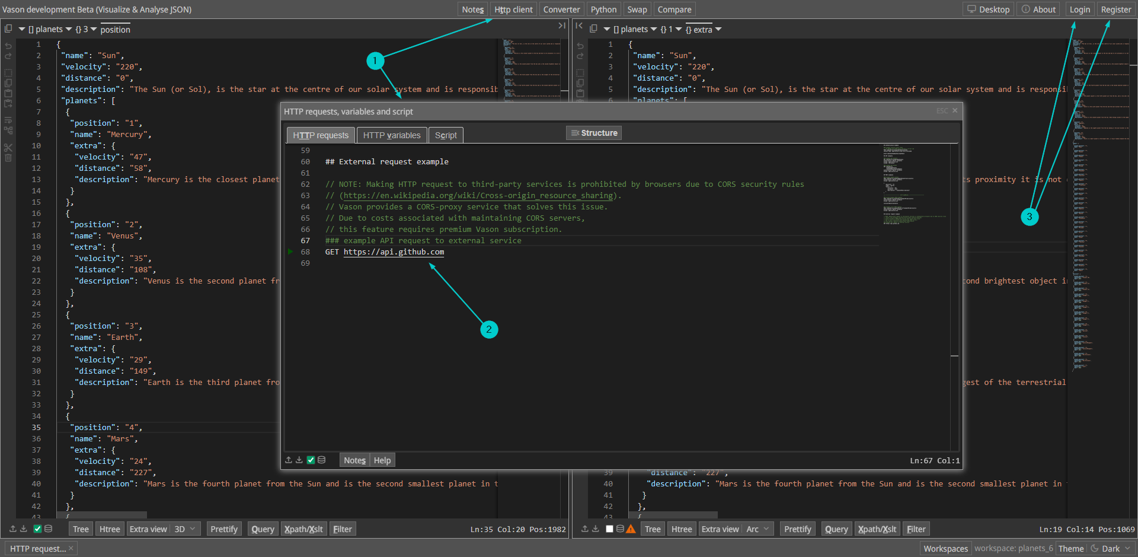Click the Prettify button under the left editor

pyautogui.click(x=224, y=529)
